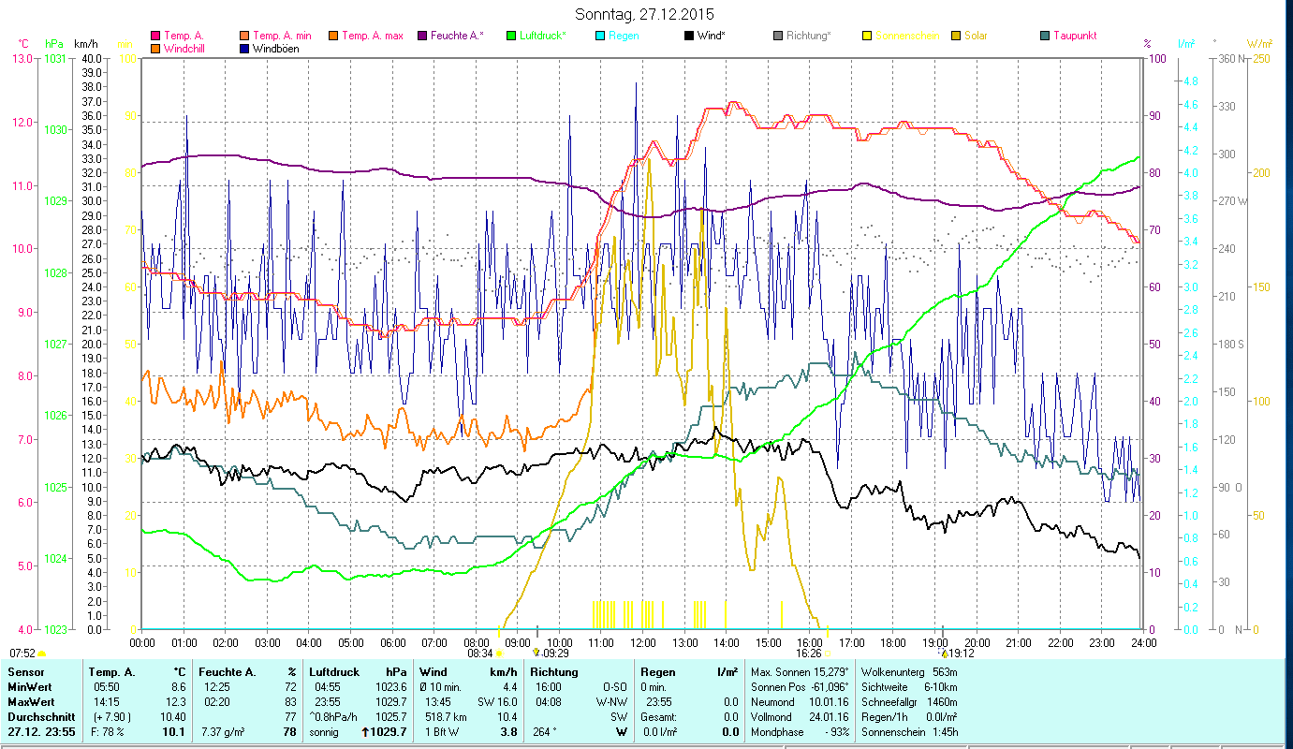This screenshot has height=749, width=1293.
Task: Click the temperature difference (+ 7.90 )
Action: [111, 716]
